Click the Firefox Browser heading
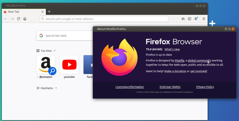This screenshot has width=239, height=121. pos(174,42)
